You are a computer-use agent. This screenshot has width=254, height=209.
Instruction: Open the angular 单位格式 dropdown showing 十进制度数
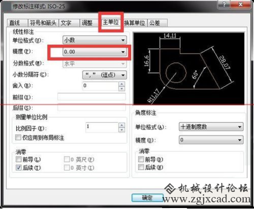point(211,127)
